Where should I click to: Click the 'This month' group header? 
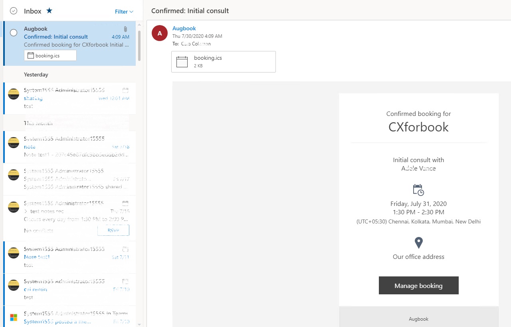pos(38,123)
